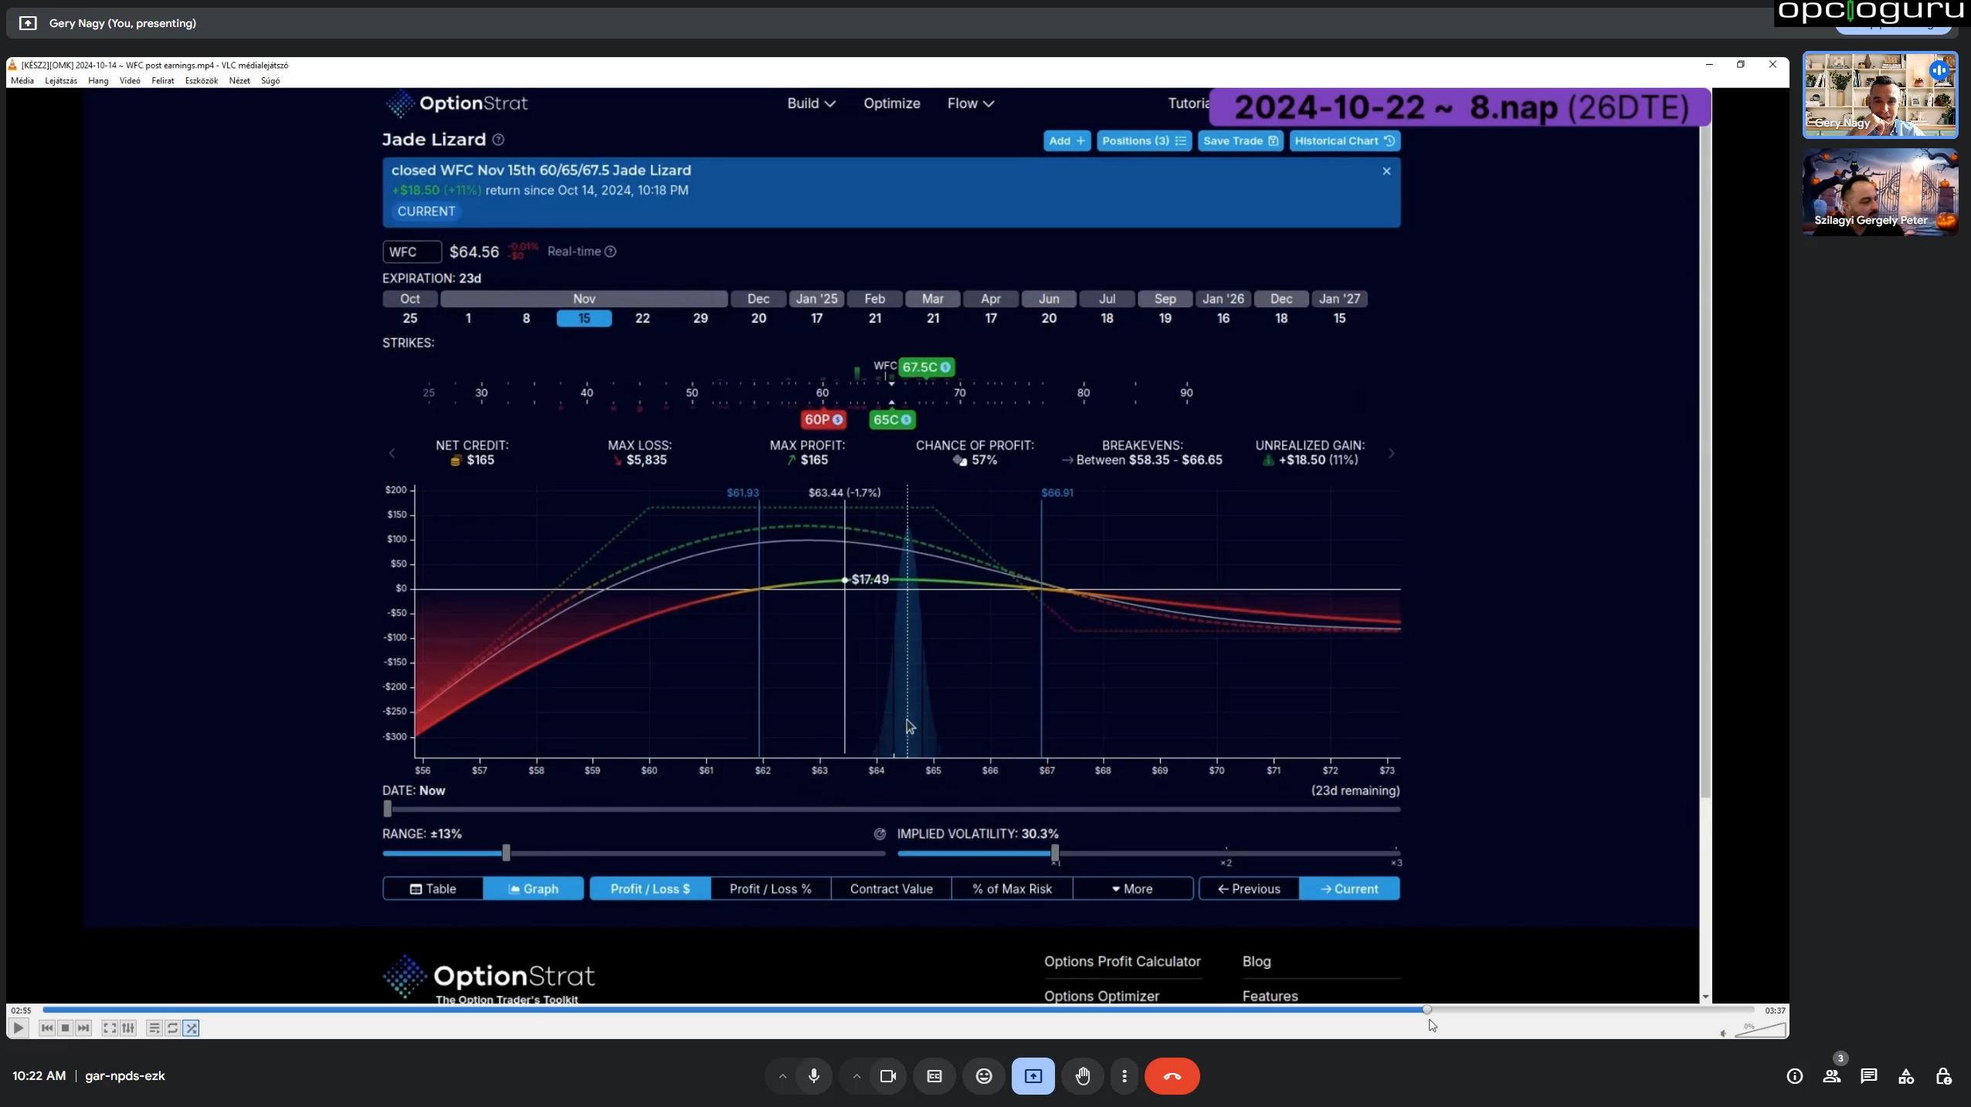The image size is (1971, 1107).
Task: Leave the call with red button
Action: tap(1172, 1075)
